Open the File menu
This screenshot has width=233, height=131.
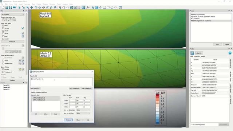(x=2, y=4)
